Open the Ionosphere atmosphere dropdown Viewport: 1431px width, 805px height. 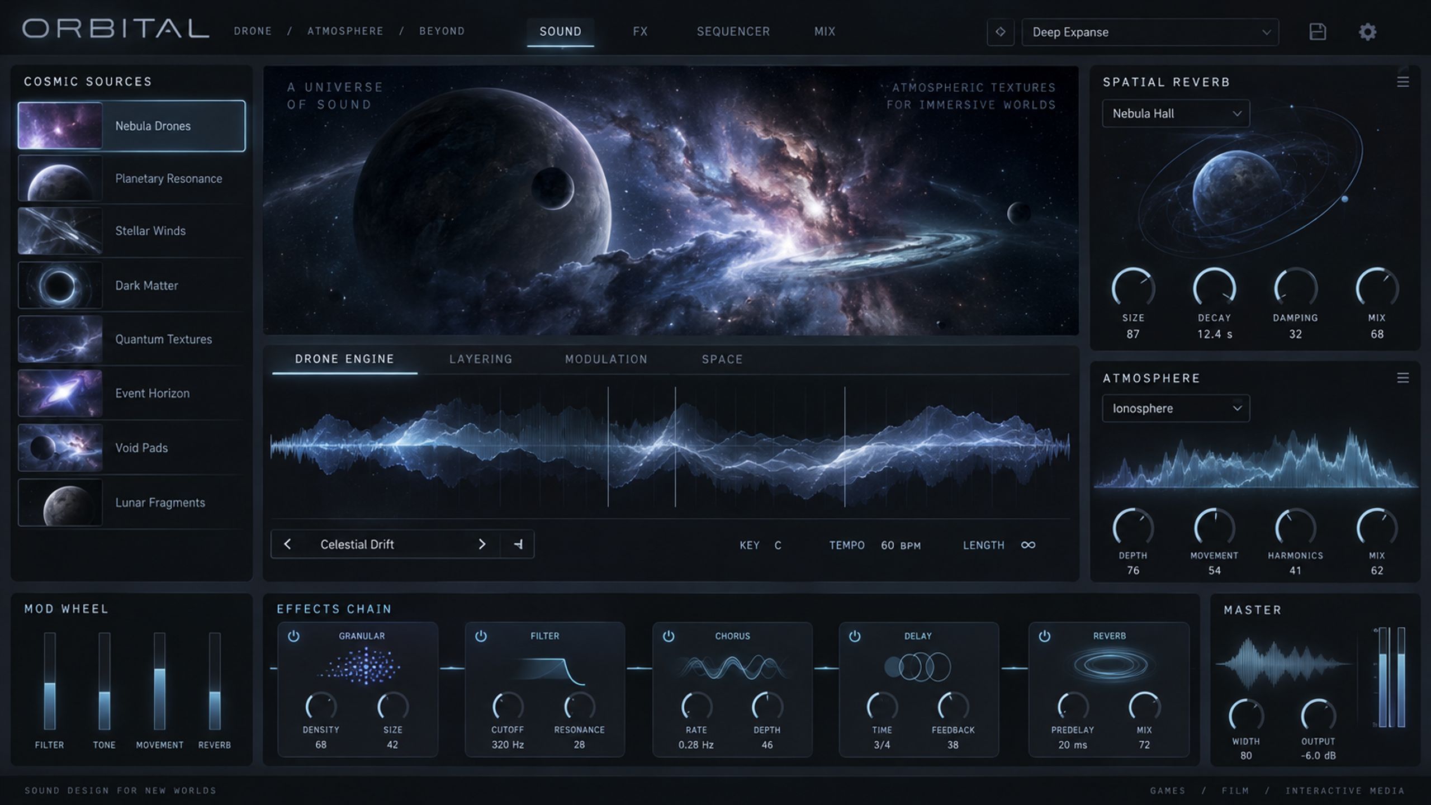coord(1176,408)
